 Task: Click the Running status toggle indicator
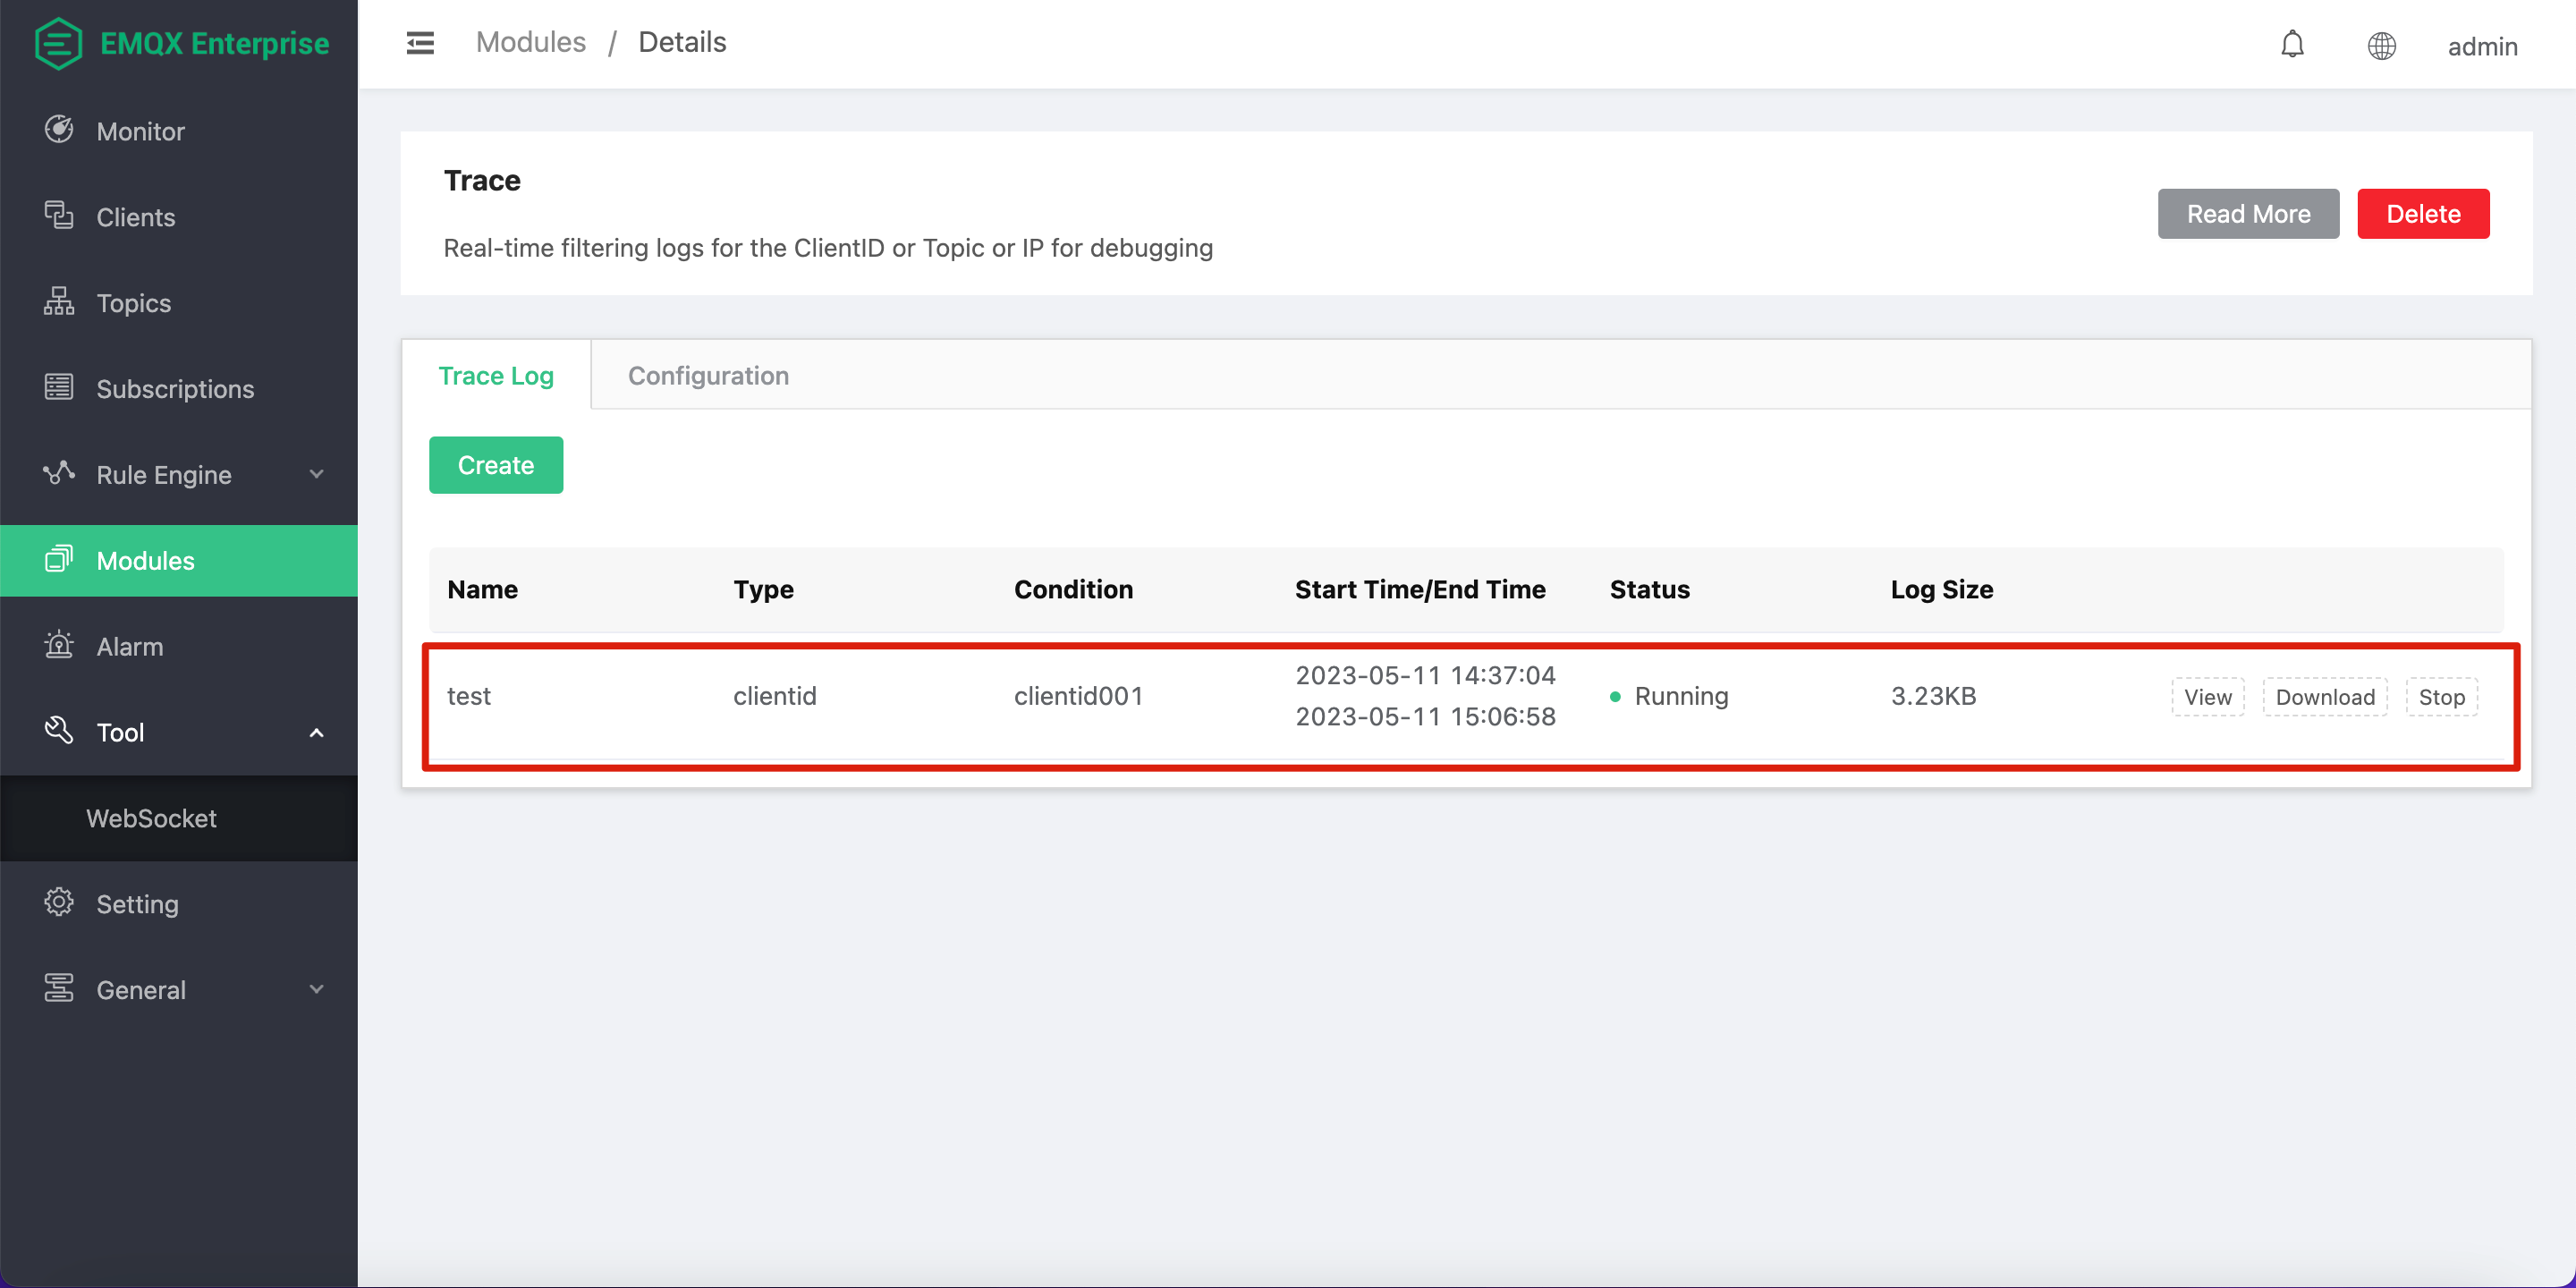(1616, 697)
